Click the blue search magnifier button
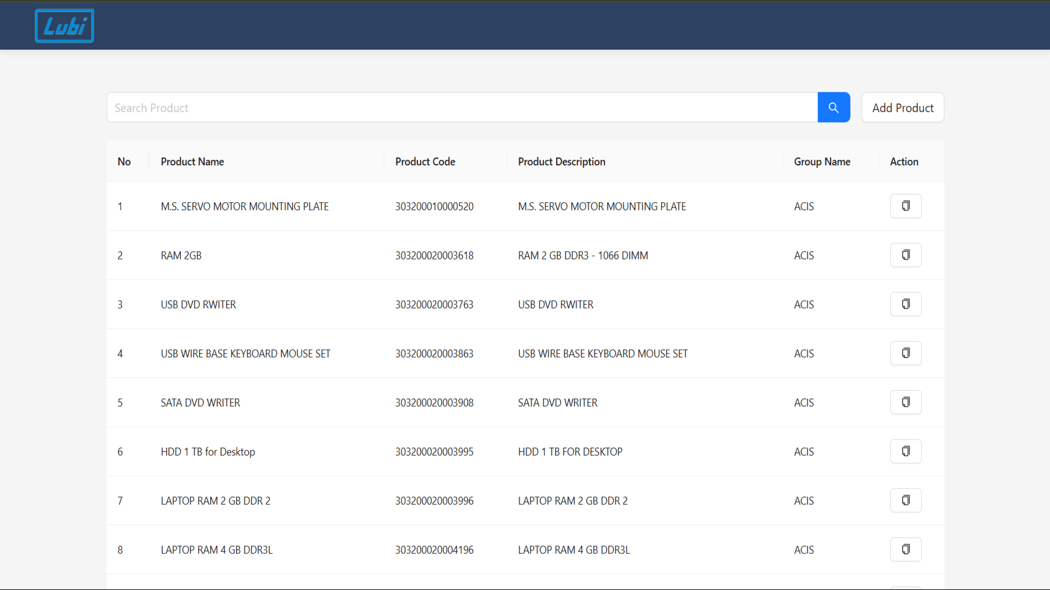Screen dimensions: 1050x590 point(833,108)
